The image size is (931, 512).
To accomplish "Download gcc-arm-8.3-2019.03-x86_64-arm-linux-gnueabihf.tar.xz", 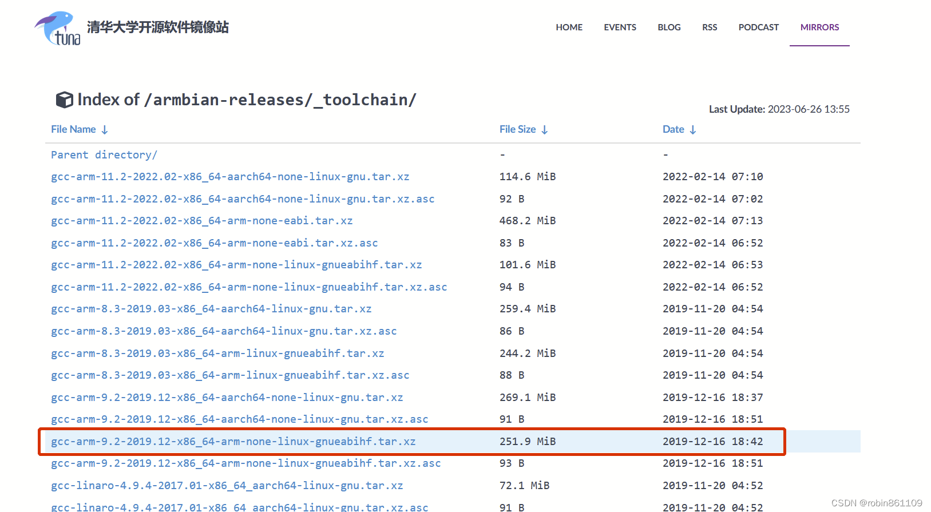I will click(217, 354).
